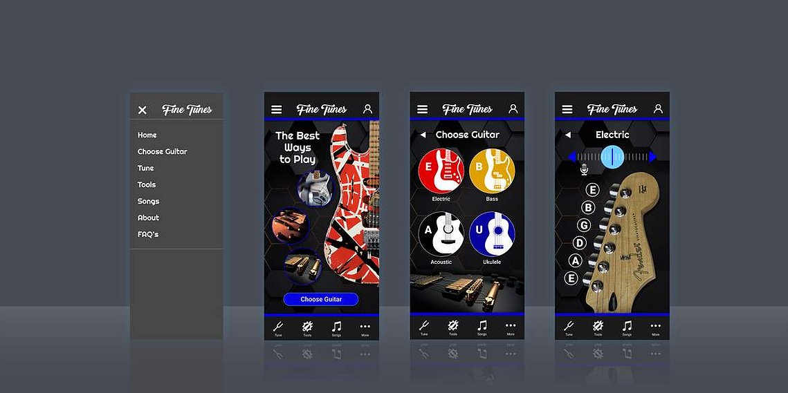788x393 pixels.
Task: Open Tune tab on home screen
Action: [x=278, y=328]
